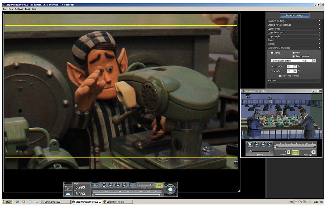Click the Advanced settings button
326x207 pixels.
click(x=294, y=15)
